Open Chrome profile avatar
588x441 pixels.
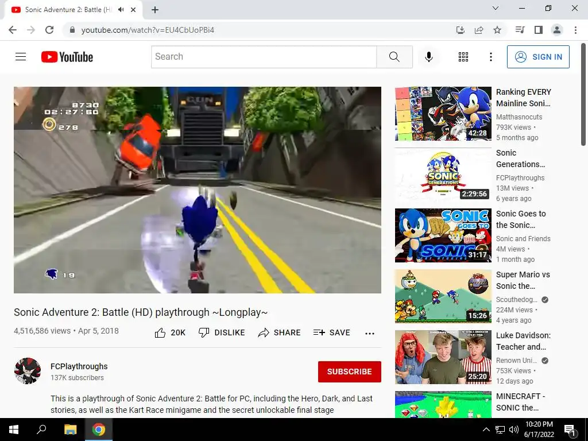tap(557, 30)
